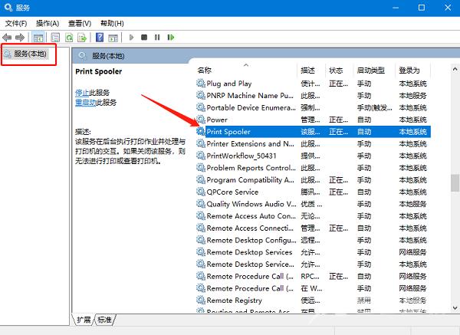The width and height of the screenshot is (460, 335).
Task: Click the 重启动 link to restart service
Action: (x=86, y=103)
